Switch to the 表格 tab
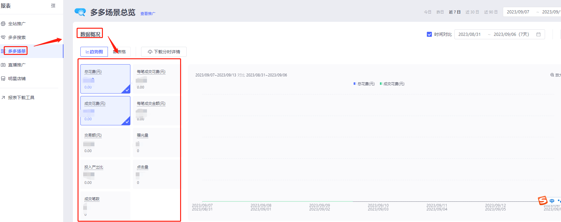The image size is (561, 222). click(x=119, y=52)
